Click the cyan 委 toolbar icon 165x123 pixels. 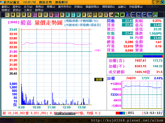pos(67,15)
